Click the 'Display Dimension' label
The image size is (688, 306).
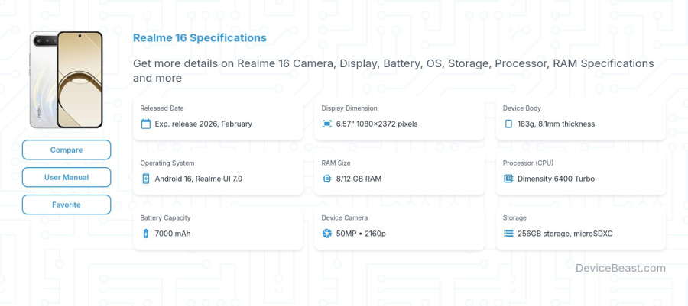point(349,108)
